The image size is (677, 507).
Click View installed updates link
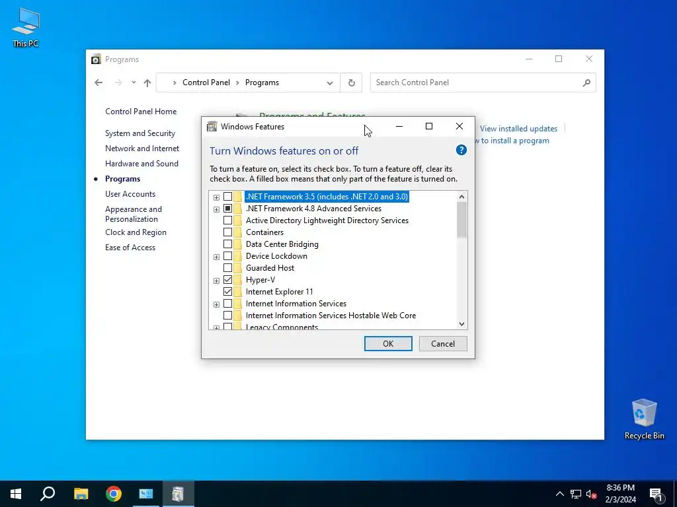(x=518, y=129)
